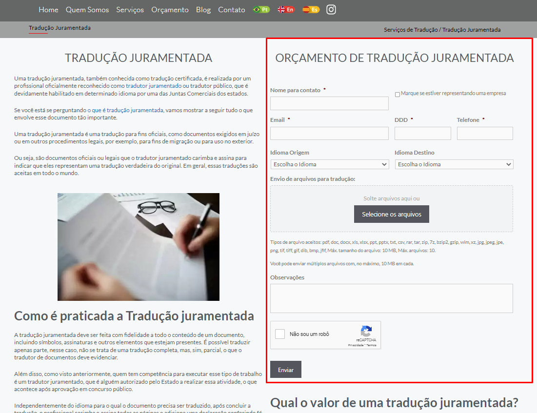This screenshot has width=537, height=413.
Task: Expand the Idioma Destino dropdown
Action: click(454, 164)
